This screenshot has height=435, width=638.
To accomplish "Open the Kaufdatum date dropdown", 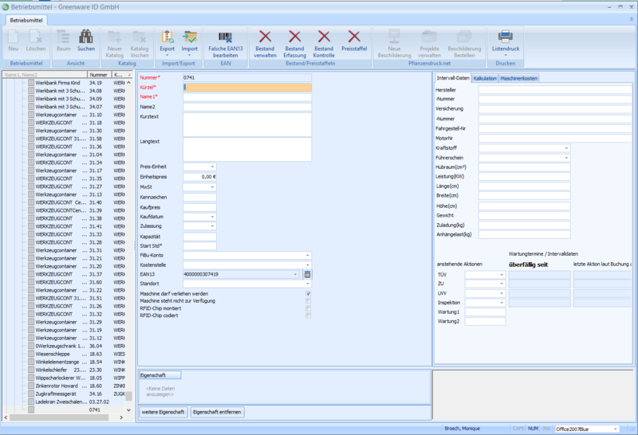I will [212, 217].
